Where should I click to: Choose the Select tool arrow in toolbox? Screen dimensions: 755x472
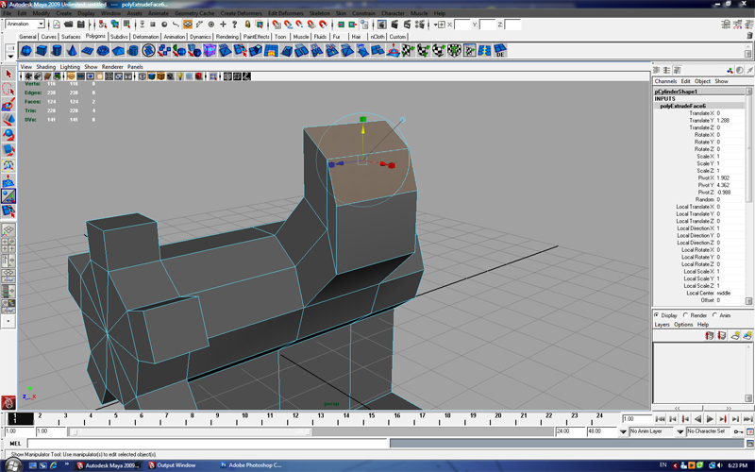click(x=8, y=74)
